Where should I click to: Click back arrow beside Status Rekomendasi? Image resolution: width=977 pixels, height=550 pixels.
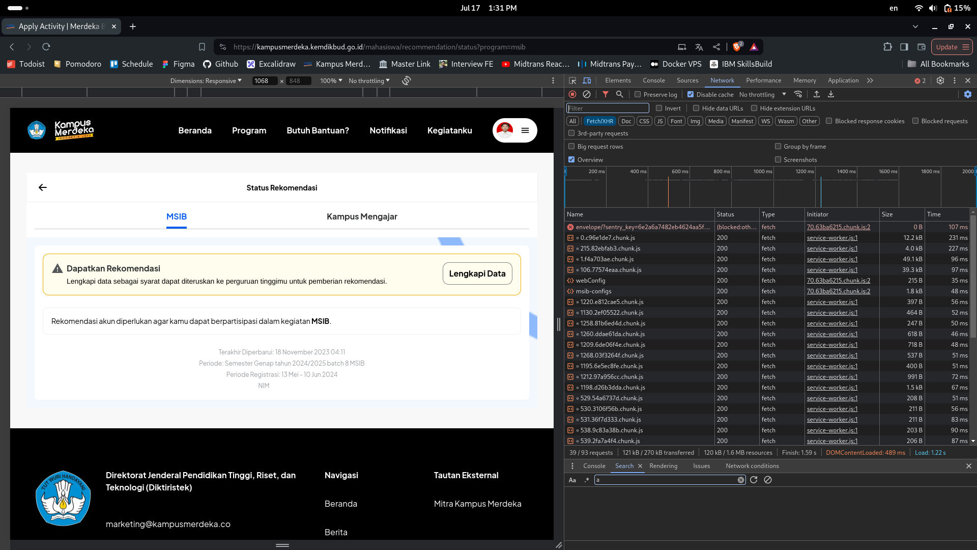(43, 187)
